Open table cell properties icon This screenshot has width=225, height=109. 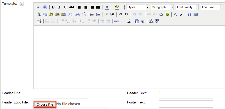(x=53, y=21)
